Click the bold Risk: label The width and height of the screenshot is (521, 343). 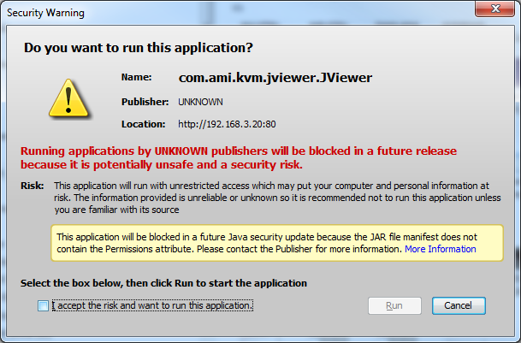pyautogui.click(x=33, y=186)
